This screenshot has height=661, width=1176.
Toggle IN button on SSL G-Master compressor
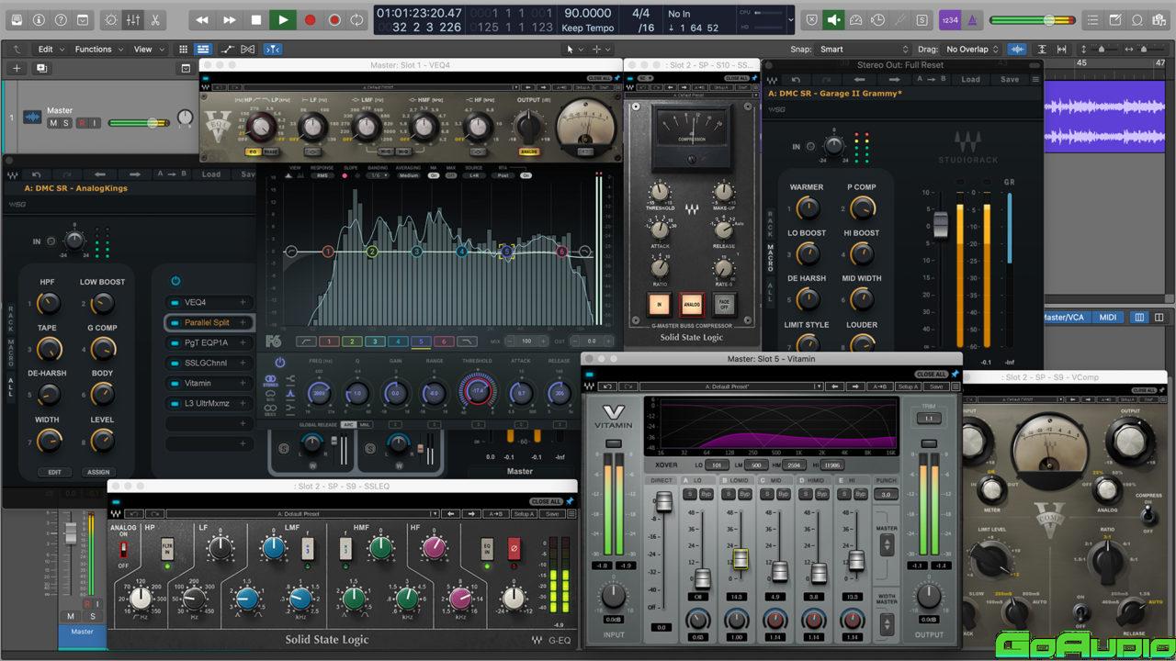(659, 305)
